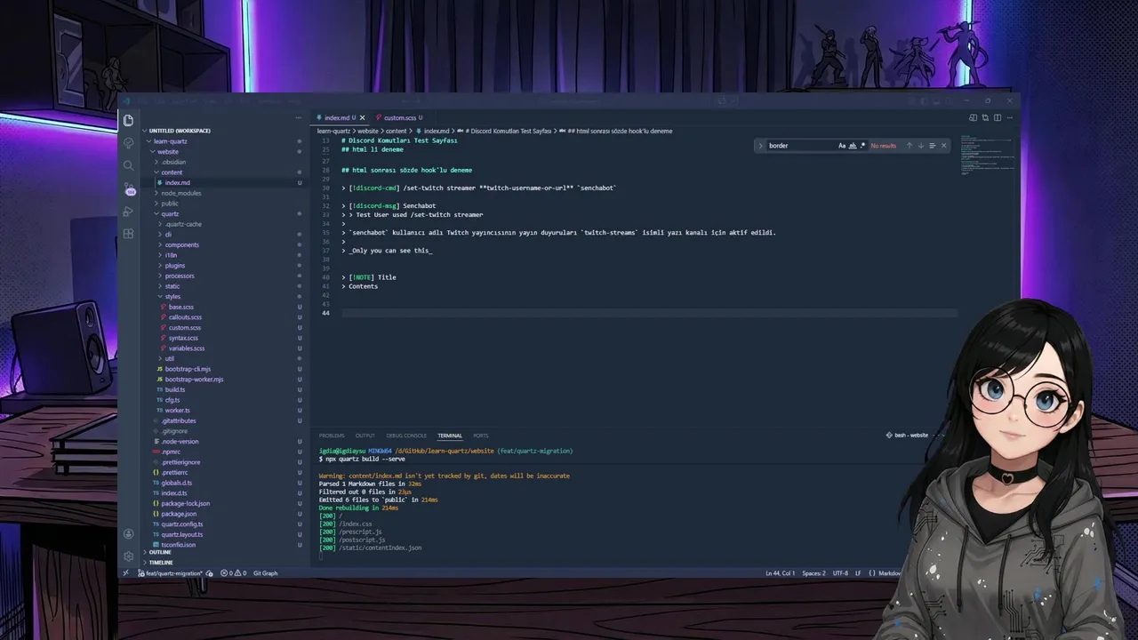Change encoding via UTF-8 status item
This screenshot has width=1138, height=640.
click(840, 573)
